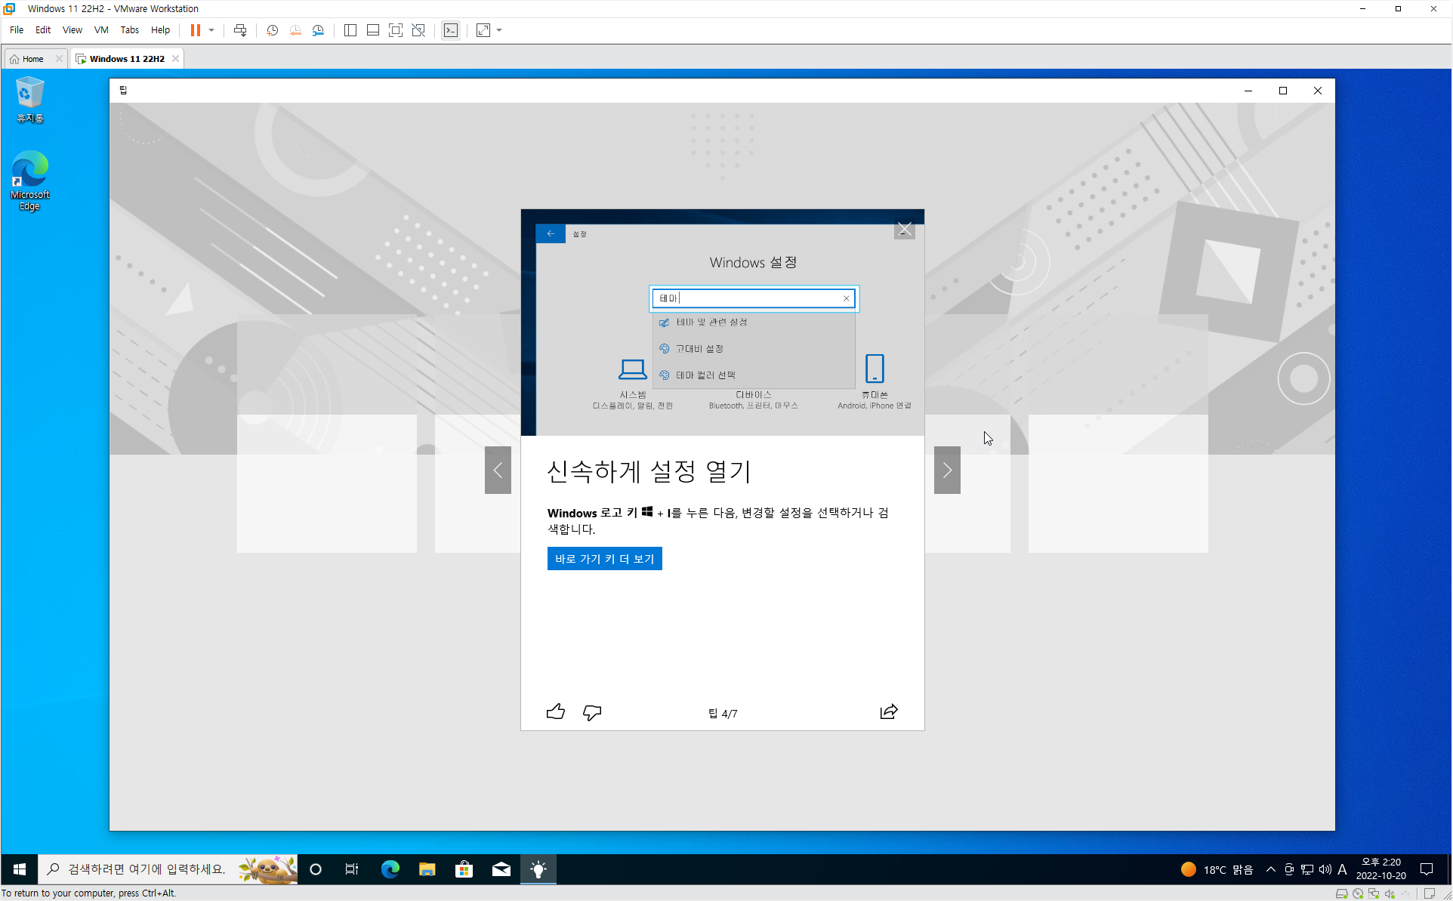Image resolution: width=1453 pixels, height=901 pixels.
Task: Take a snapshot of the VM
Action: pos(272,30)
